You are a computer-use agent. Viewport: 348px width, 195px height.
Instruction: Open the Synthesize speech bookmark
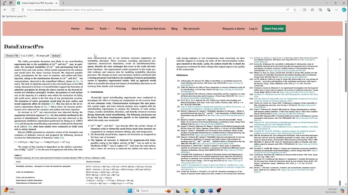coord(15,16)
